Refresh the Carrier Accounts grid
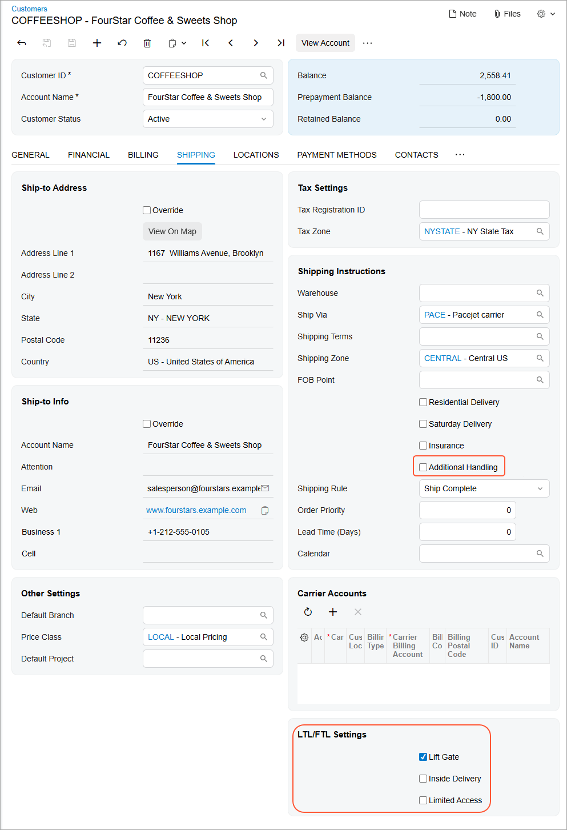The height and width of the screenshot is (830, 567). click(x=308, y=612)
